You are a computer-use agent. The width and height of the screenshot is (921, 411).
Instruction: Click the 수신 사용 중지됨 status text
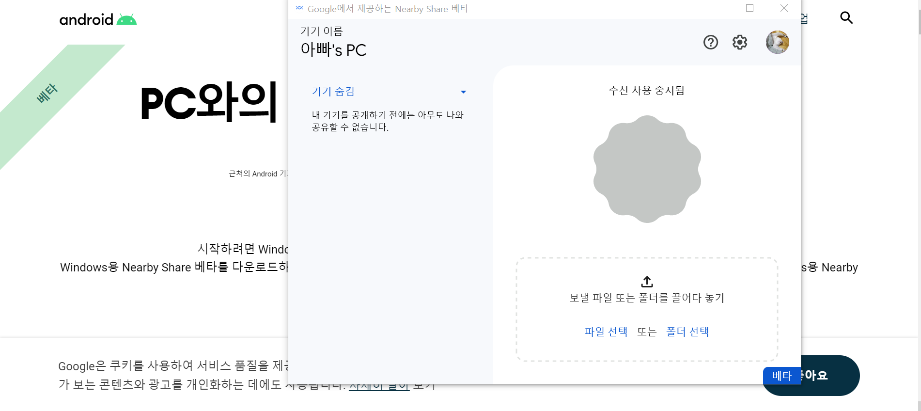pyautogui.click(x=646, y=91)
